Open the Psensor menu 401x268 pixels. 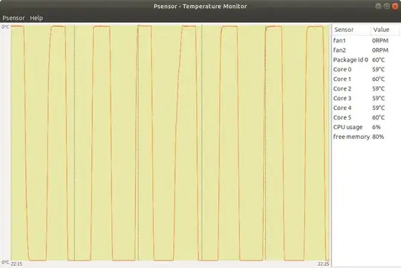coord(13,18)
